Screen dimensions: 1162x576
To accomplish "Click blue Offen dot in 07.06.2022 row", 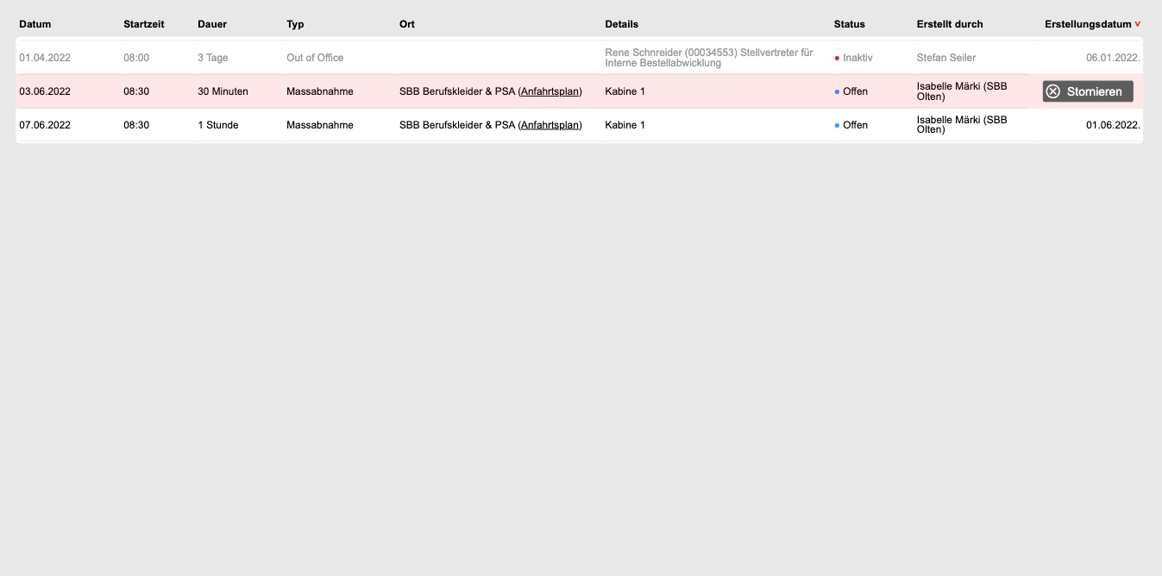I will [837, 125].
